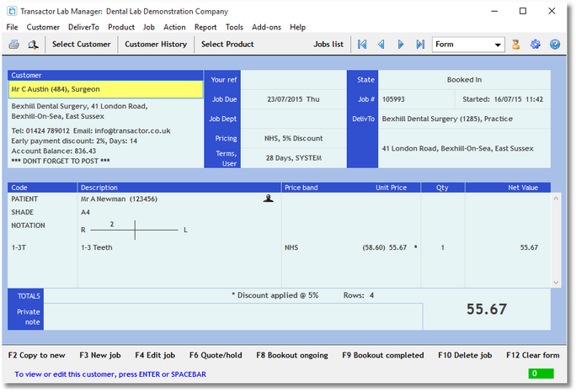Open the Add-ons menu

tap(266, 27)
